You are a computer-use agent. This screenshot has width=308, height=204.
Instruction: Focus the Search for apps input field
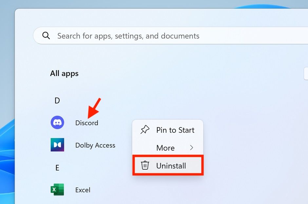(170, 36)
